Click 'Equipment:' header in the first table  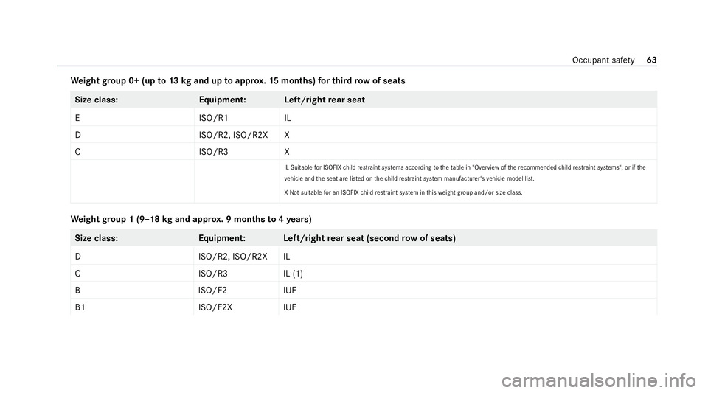click(x=222, y=100)
